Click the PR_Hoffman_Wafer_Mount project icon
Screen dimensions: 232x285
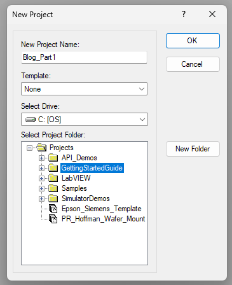tap(53, 219)
